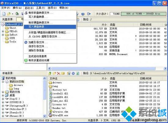168x123 pixels.
Task: Click the horizontal scrollbar right arrow
Action: [165, 68]
